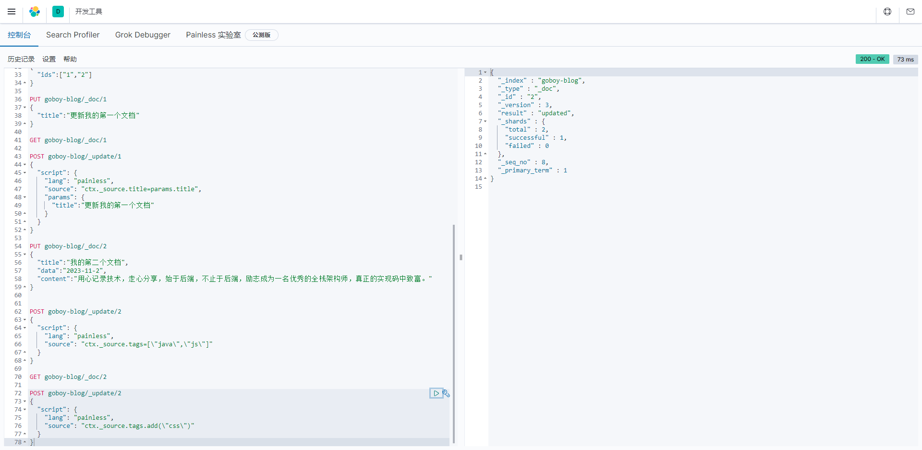The height and width of the screenshot is (450, 922).
Task: Open the space selector D avatar
Action: coord(58,12)
